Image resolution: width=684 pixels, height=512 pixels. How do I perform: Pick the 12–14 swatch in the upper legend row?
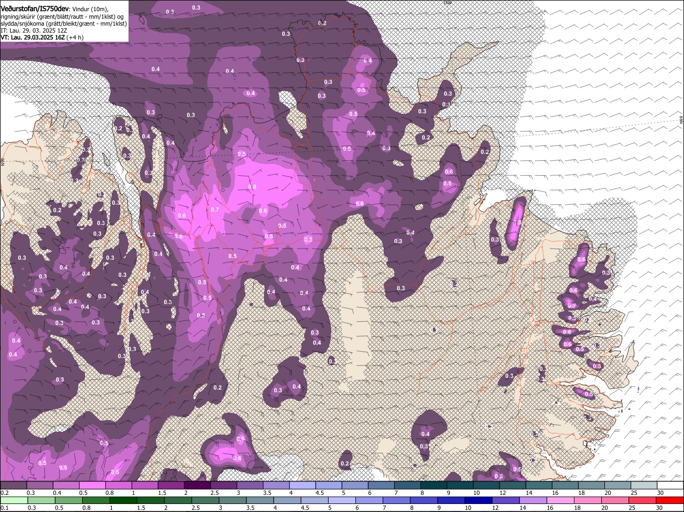(513, 485)
